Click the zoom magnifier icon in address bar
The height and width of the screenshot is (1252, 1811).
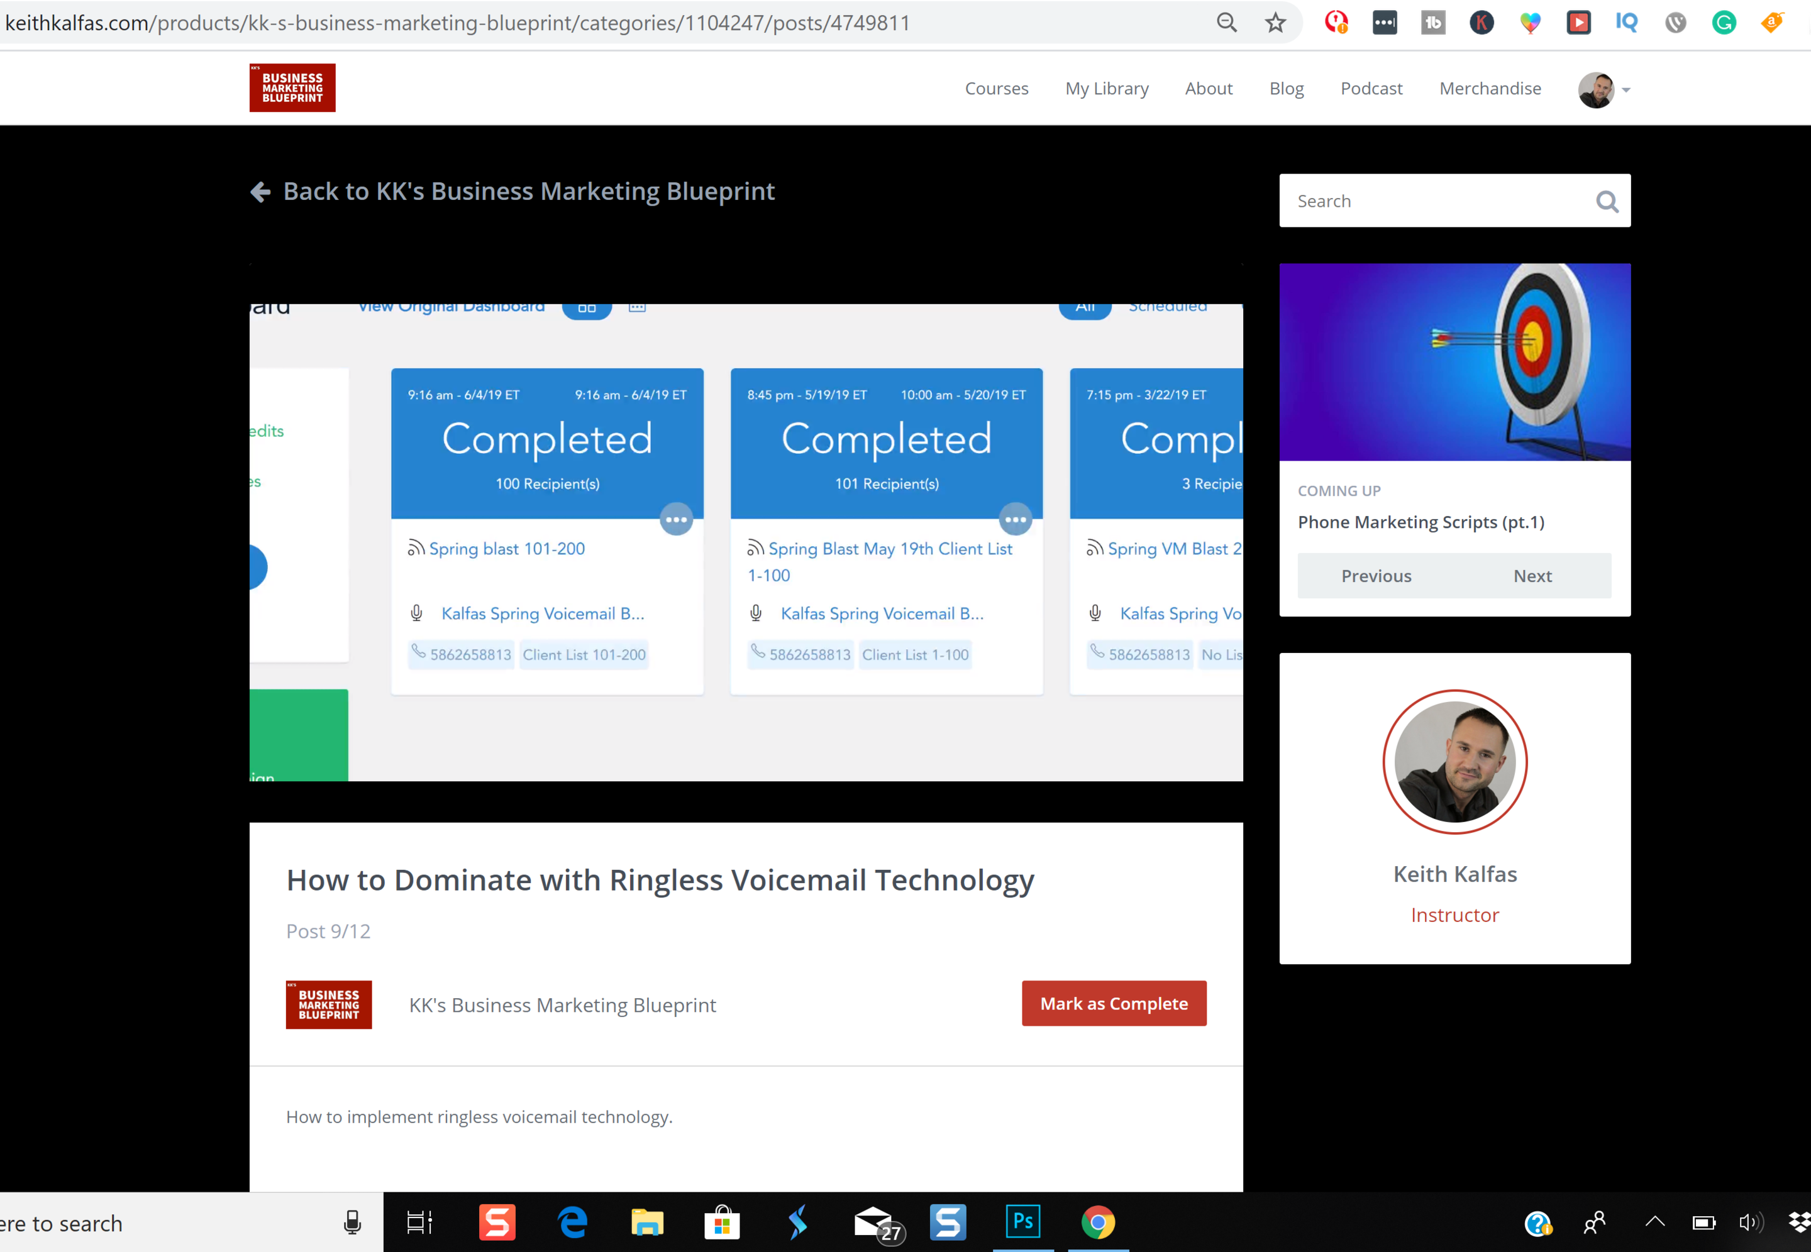click(1226, 23)
